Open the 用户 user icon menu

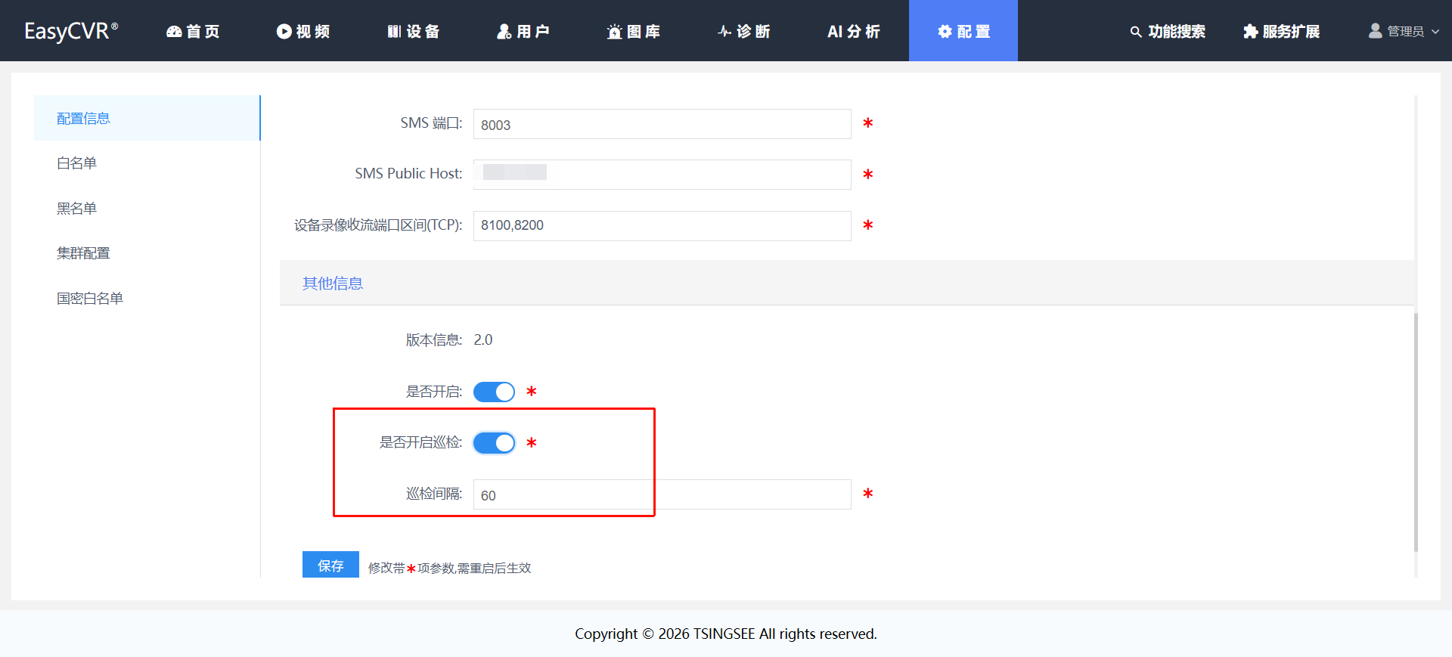click(504, 31)
